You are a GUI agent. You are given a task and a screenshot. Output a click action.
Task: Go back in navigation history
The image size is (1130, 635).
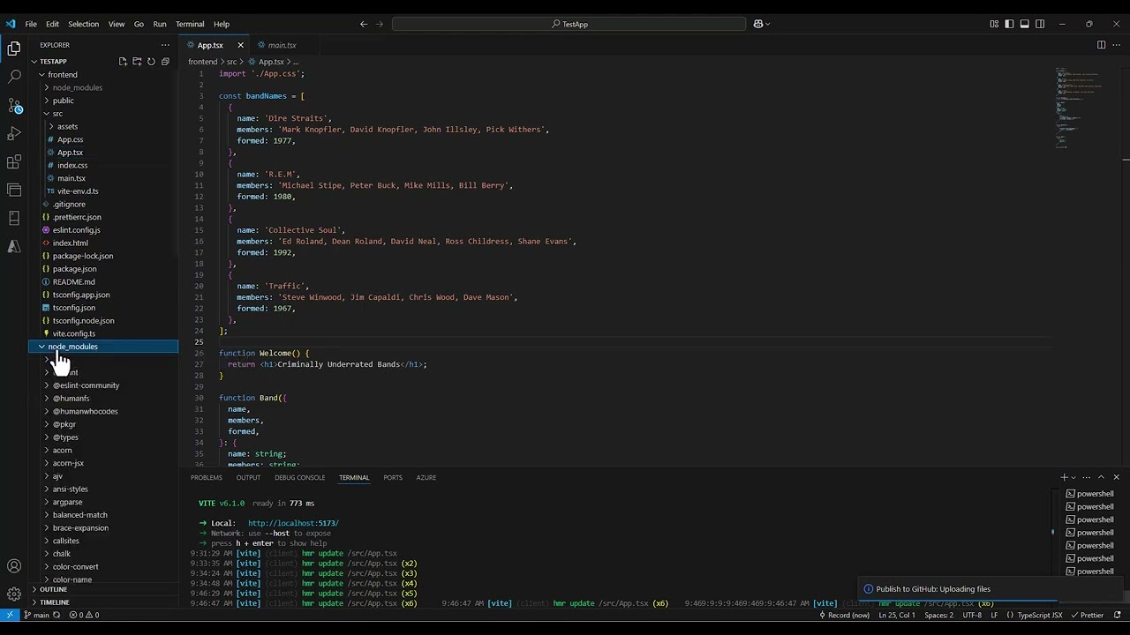(364, 24)
